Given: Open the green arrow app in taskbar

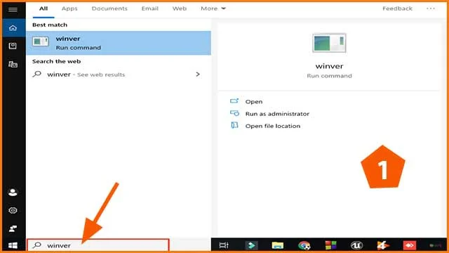Looking at the screenshot, I should [251, 245].
